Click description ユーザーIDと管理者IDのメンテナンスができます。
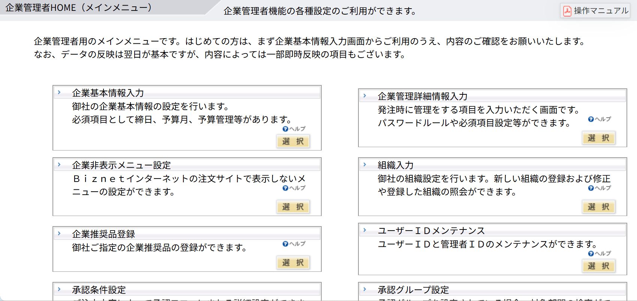 (x=488, y=244)
